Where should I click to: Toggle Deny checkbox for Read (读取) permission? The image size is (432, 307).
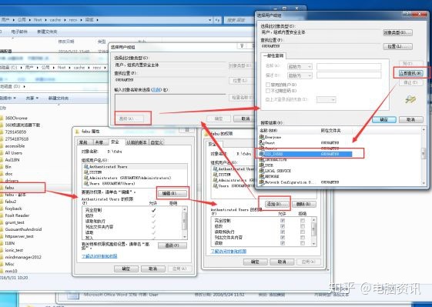303,243
